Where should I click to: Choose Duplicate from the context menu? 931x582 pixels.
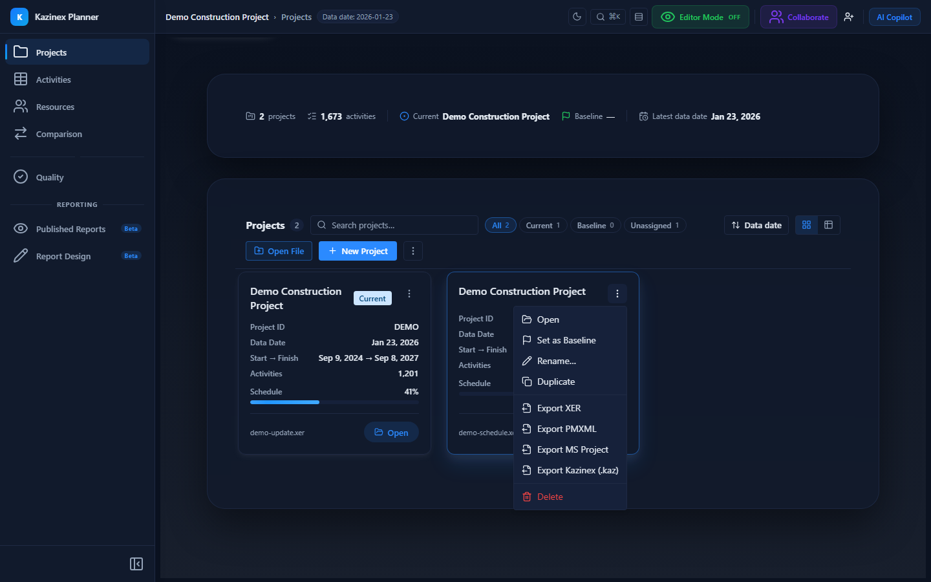(x=570, y=382)
